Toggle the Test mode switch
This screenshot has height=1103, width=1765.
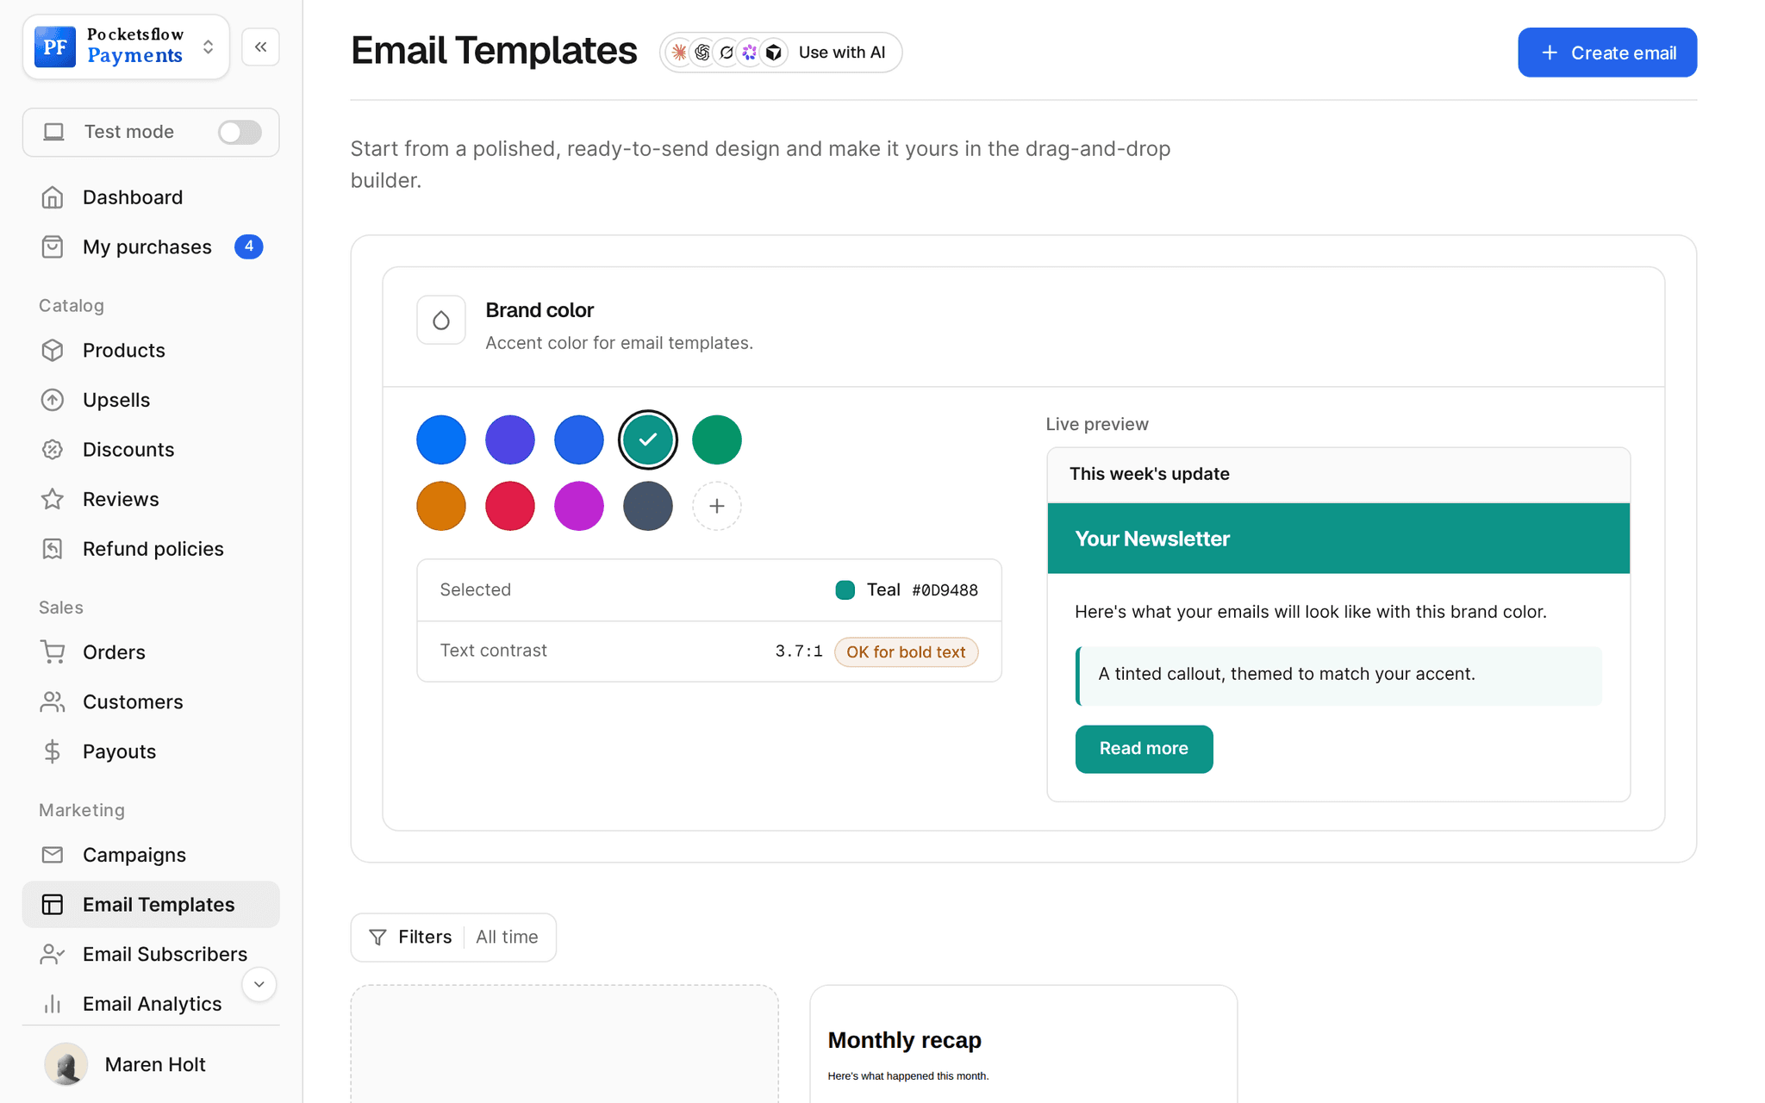(240, 132)
